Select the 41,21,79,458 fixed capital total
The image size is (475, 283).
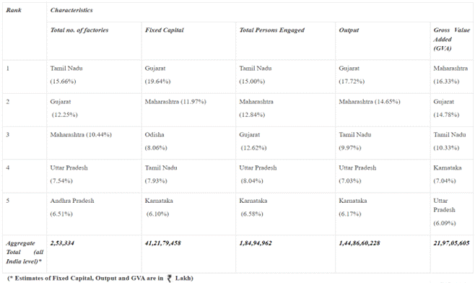[163, 243]
